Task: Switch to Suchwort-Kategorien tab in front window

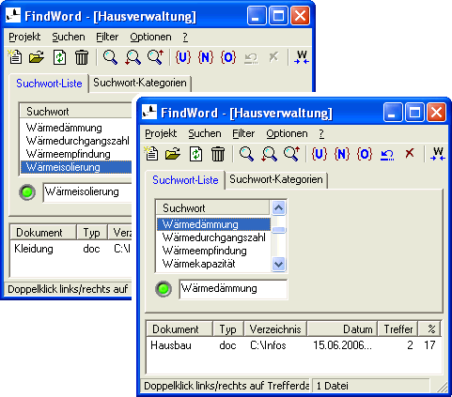Action: tap(276, 179)
